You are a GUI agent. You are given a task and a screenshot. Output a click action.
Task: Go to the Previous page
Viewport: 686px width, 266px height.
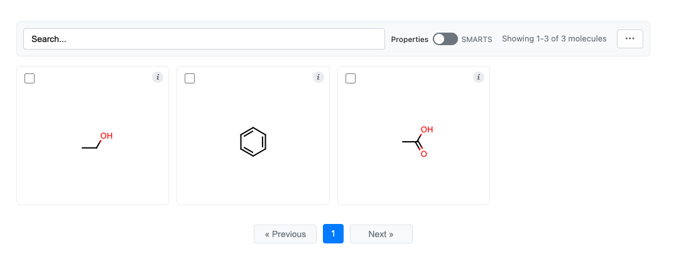[x=285, y=234]
